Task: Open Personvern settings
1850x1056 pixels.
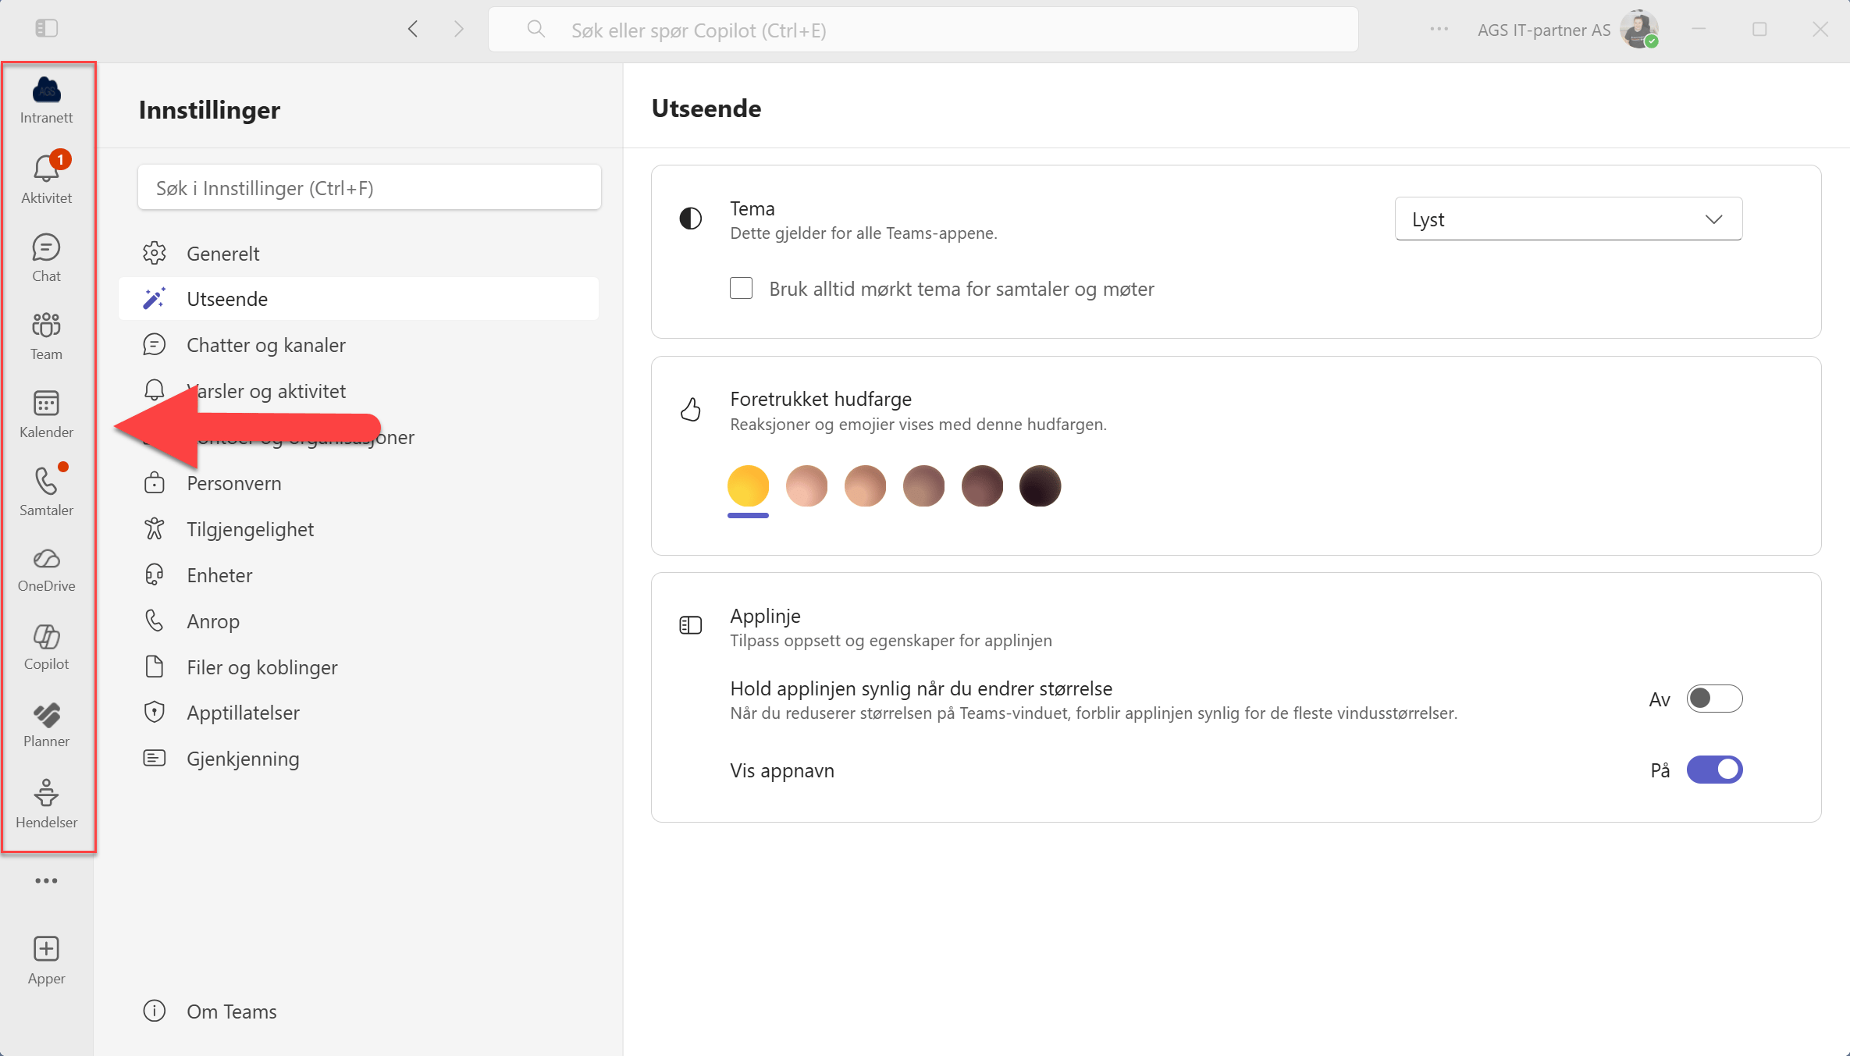Action: pyautogui.click(x=359, y=483)
